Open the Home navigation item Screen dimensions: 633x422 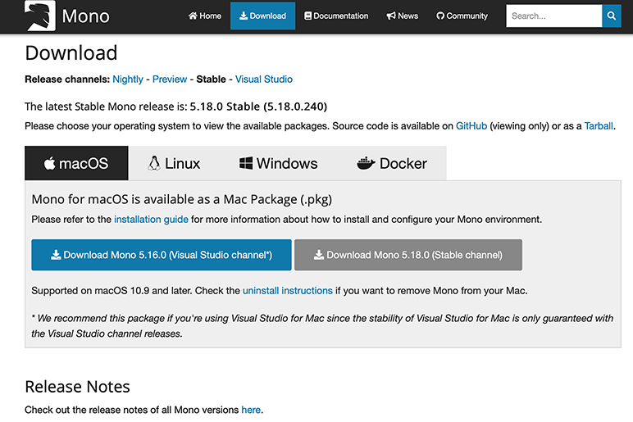[205, 16]
